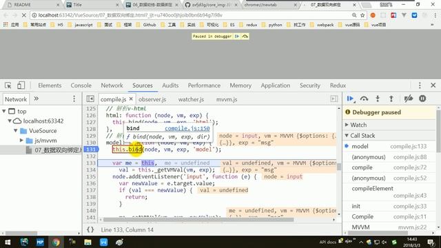Open the Application panel
441x248 pixels.
276,85
